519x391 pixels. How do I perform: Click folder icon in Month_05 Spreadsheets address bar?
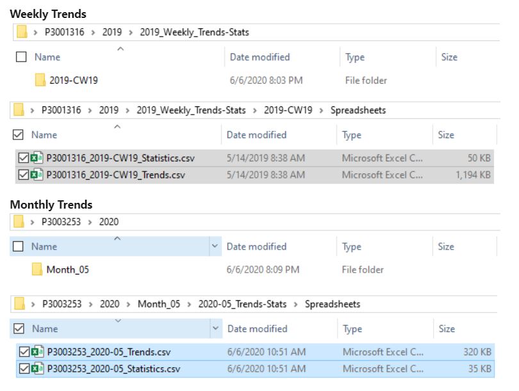point(19,304)
